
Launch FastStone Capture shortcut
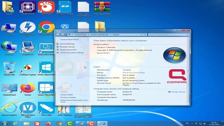pyautogui.click(x=28, y=69)
